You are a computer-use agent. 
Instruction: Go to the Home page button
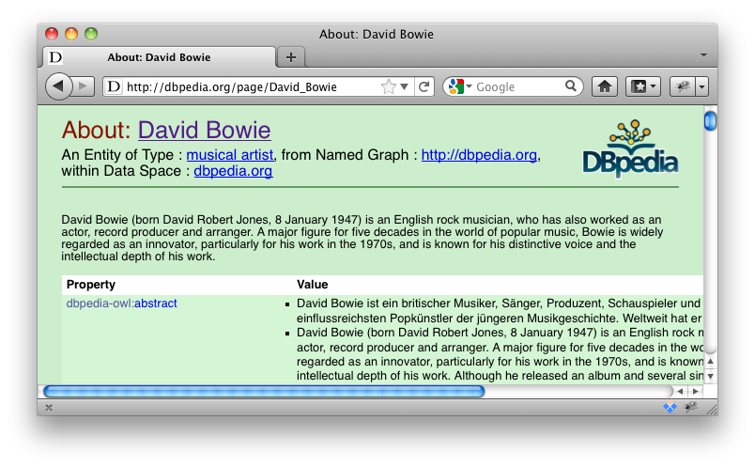(605, 86)
